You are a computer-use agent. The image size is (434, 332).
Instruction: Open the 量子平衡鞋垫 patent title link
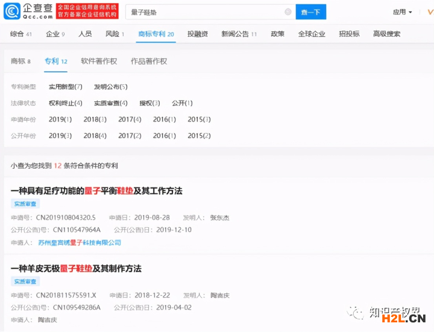point(96,191)
